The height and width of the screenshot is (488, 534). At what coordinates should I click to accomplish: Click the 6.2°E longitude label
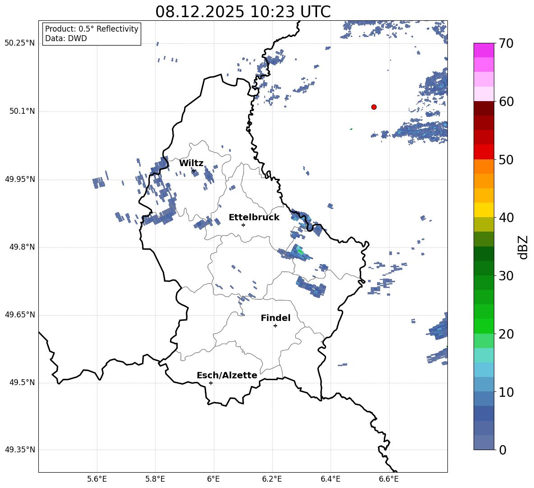(x=272, y=479)
